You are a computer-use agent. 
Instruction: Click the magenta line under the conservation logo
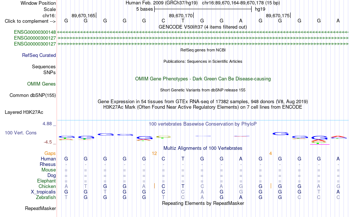click(x=320, y=144)
